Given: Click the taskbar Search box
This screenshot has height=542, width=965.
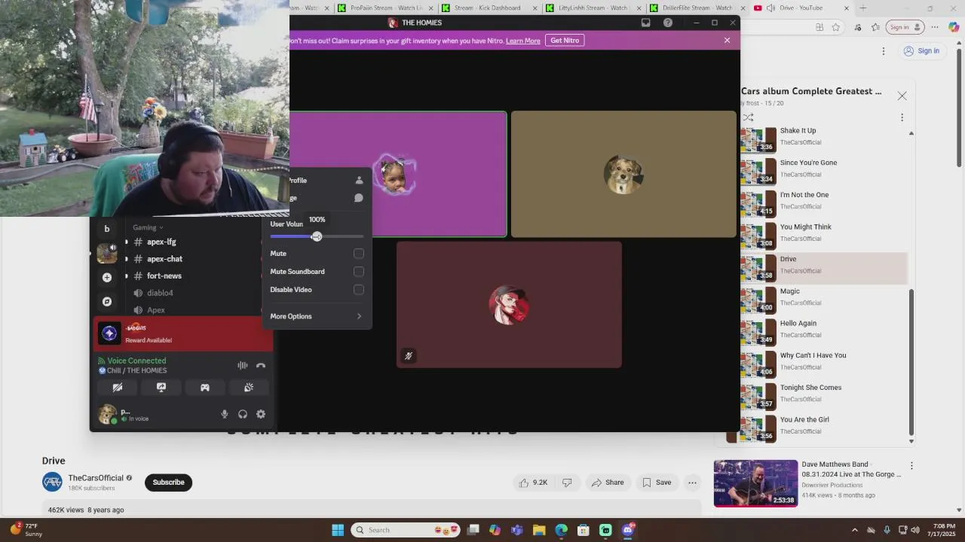Looking at the screenshot, I should (x=407, y=530).
